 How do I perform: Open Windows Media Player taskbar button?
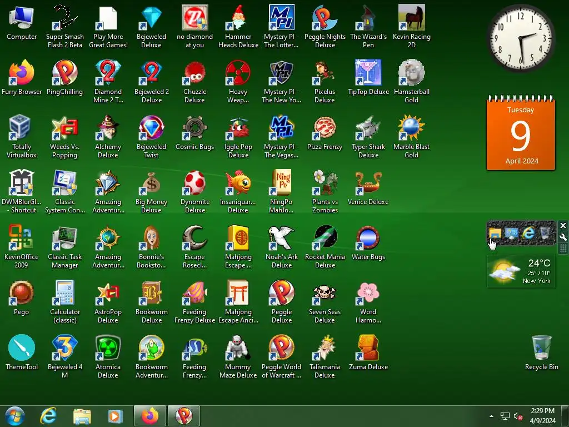[x=116, y=416]
